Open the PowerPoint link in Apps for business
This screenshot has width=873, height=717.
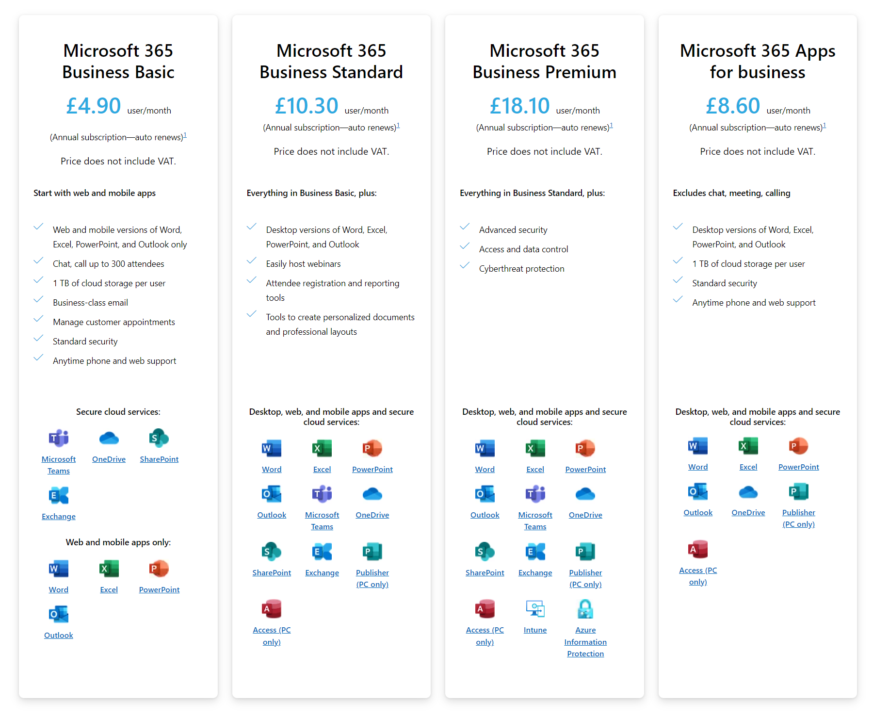coord(799,467)
